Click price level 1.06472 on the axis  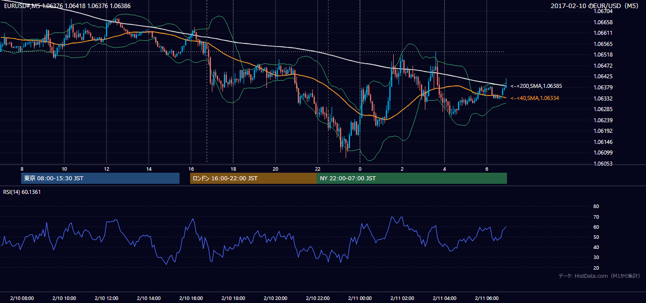(604, 66)
